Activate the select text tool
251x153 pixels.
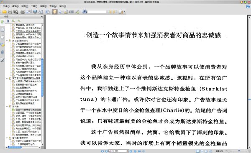click(66, 12)
